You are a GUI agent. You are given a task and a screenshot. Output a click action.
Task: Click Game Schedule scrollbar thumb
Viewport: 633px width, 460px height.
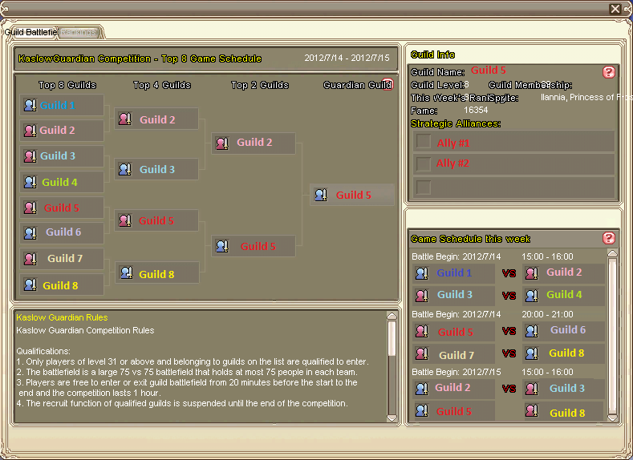point(612,335)
